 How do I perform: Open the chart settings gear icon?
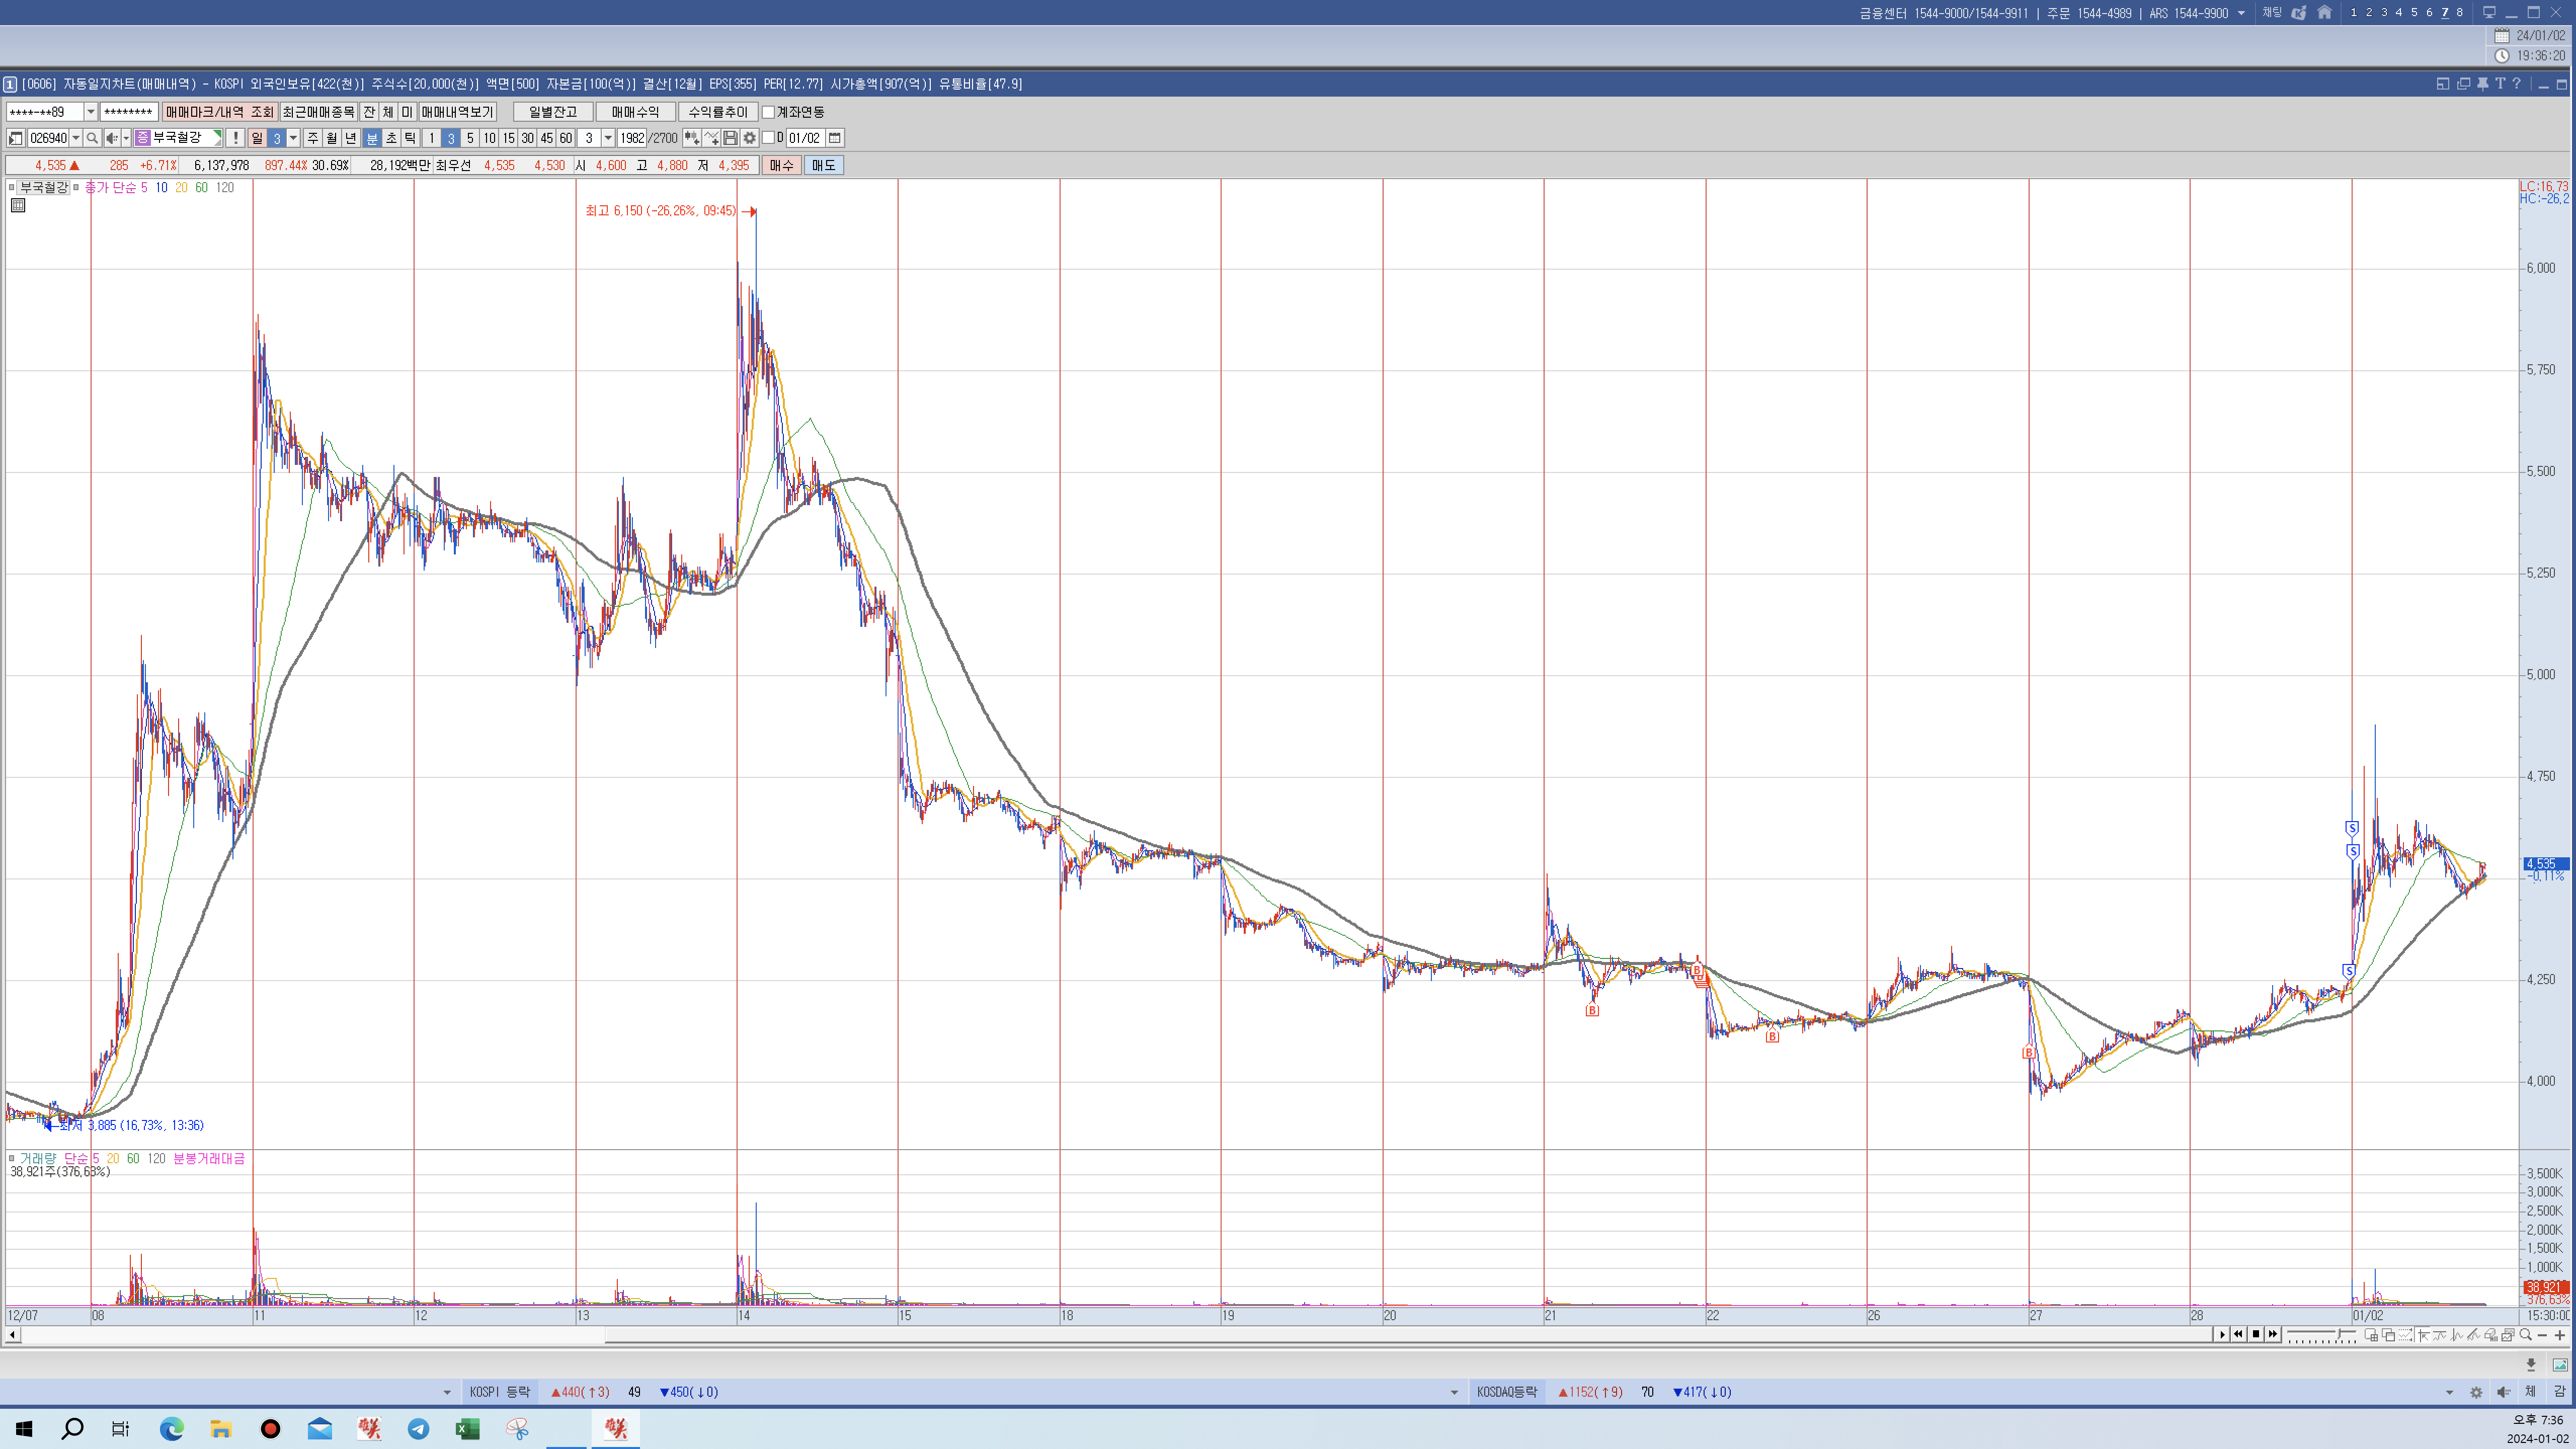[749, 138]
